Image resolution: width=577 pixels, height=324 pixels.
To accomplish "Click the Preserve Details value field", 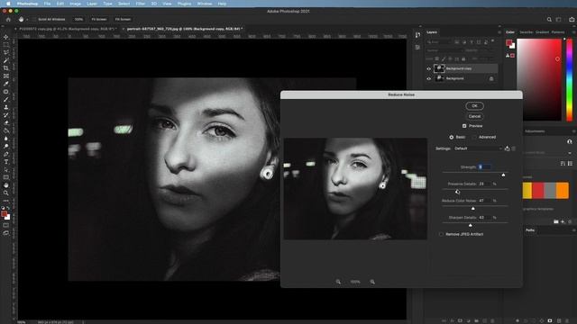I will [x=484, y=184].
